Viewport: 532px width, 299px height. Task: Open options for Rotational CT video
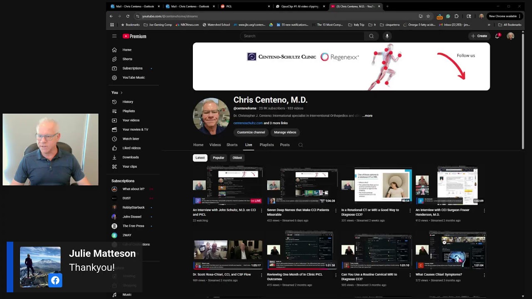point(410,211)
